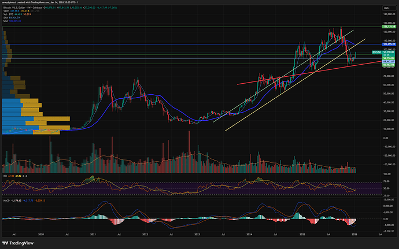The width and height of the screenshot is (399, 249).
Task: Select the Vol BTC indicator legend
Action: (8, 14)
